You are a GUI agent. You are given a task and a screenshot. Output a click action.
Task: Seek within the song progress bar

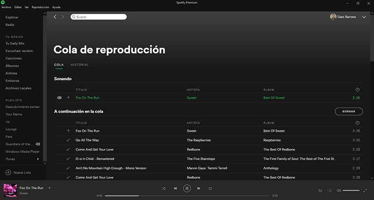[x=187, y=196]
